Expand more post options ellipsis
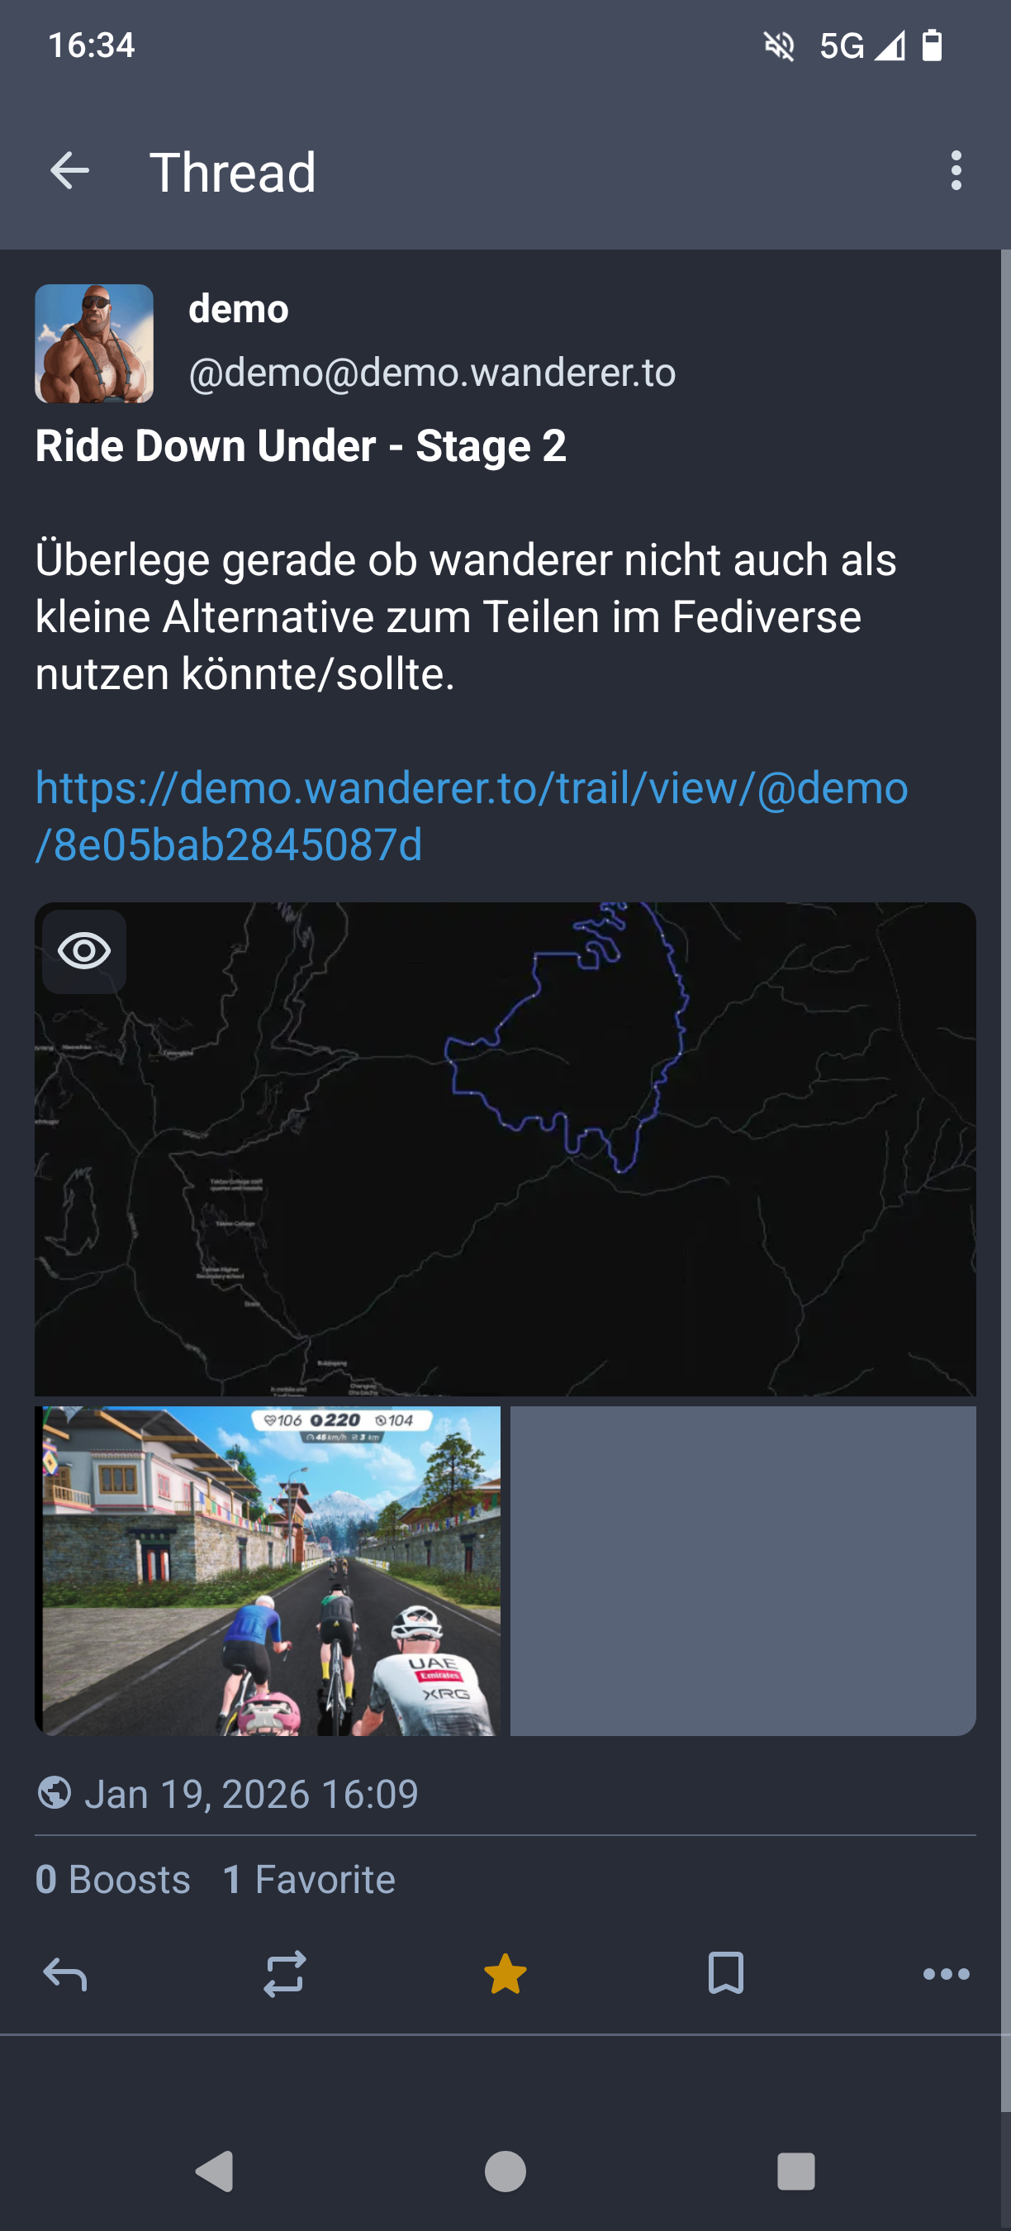 click(946, 1975)
